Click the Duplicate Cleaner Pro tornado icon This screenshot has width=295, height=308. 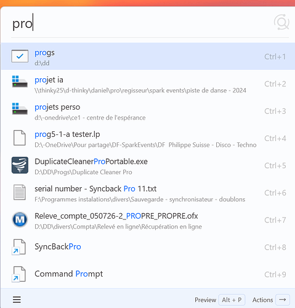[20, 165]
